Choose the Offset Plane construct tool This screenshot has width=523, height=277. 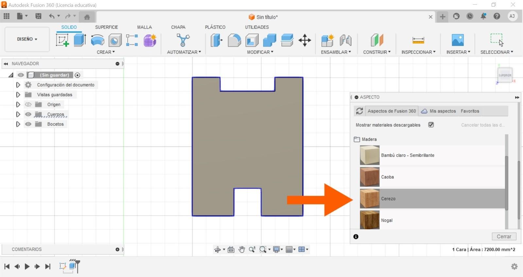377,40
